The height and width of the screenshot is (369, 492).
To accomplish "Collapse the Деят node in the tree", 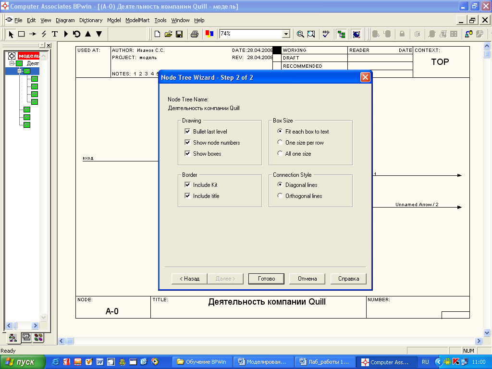I will pos(12,63).
